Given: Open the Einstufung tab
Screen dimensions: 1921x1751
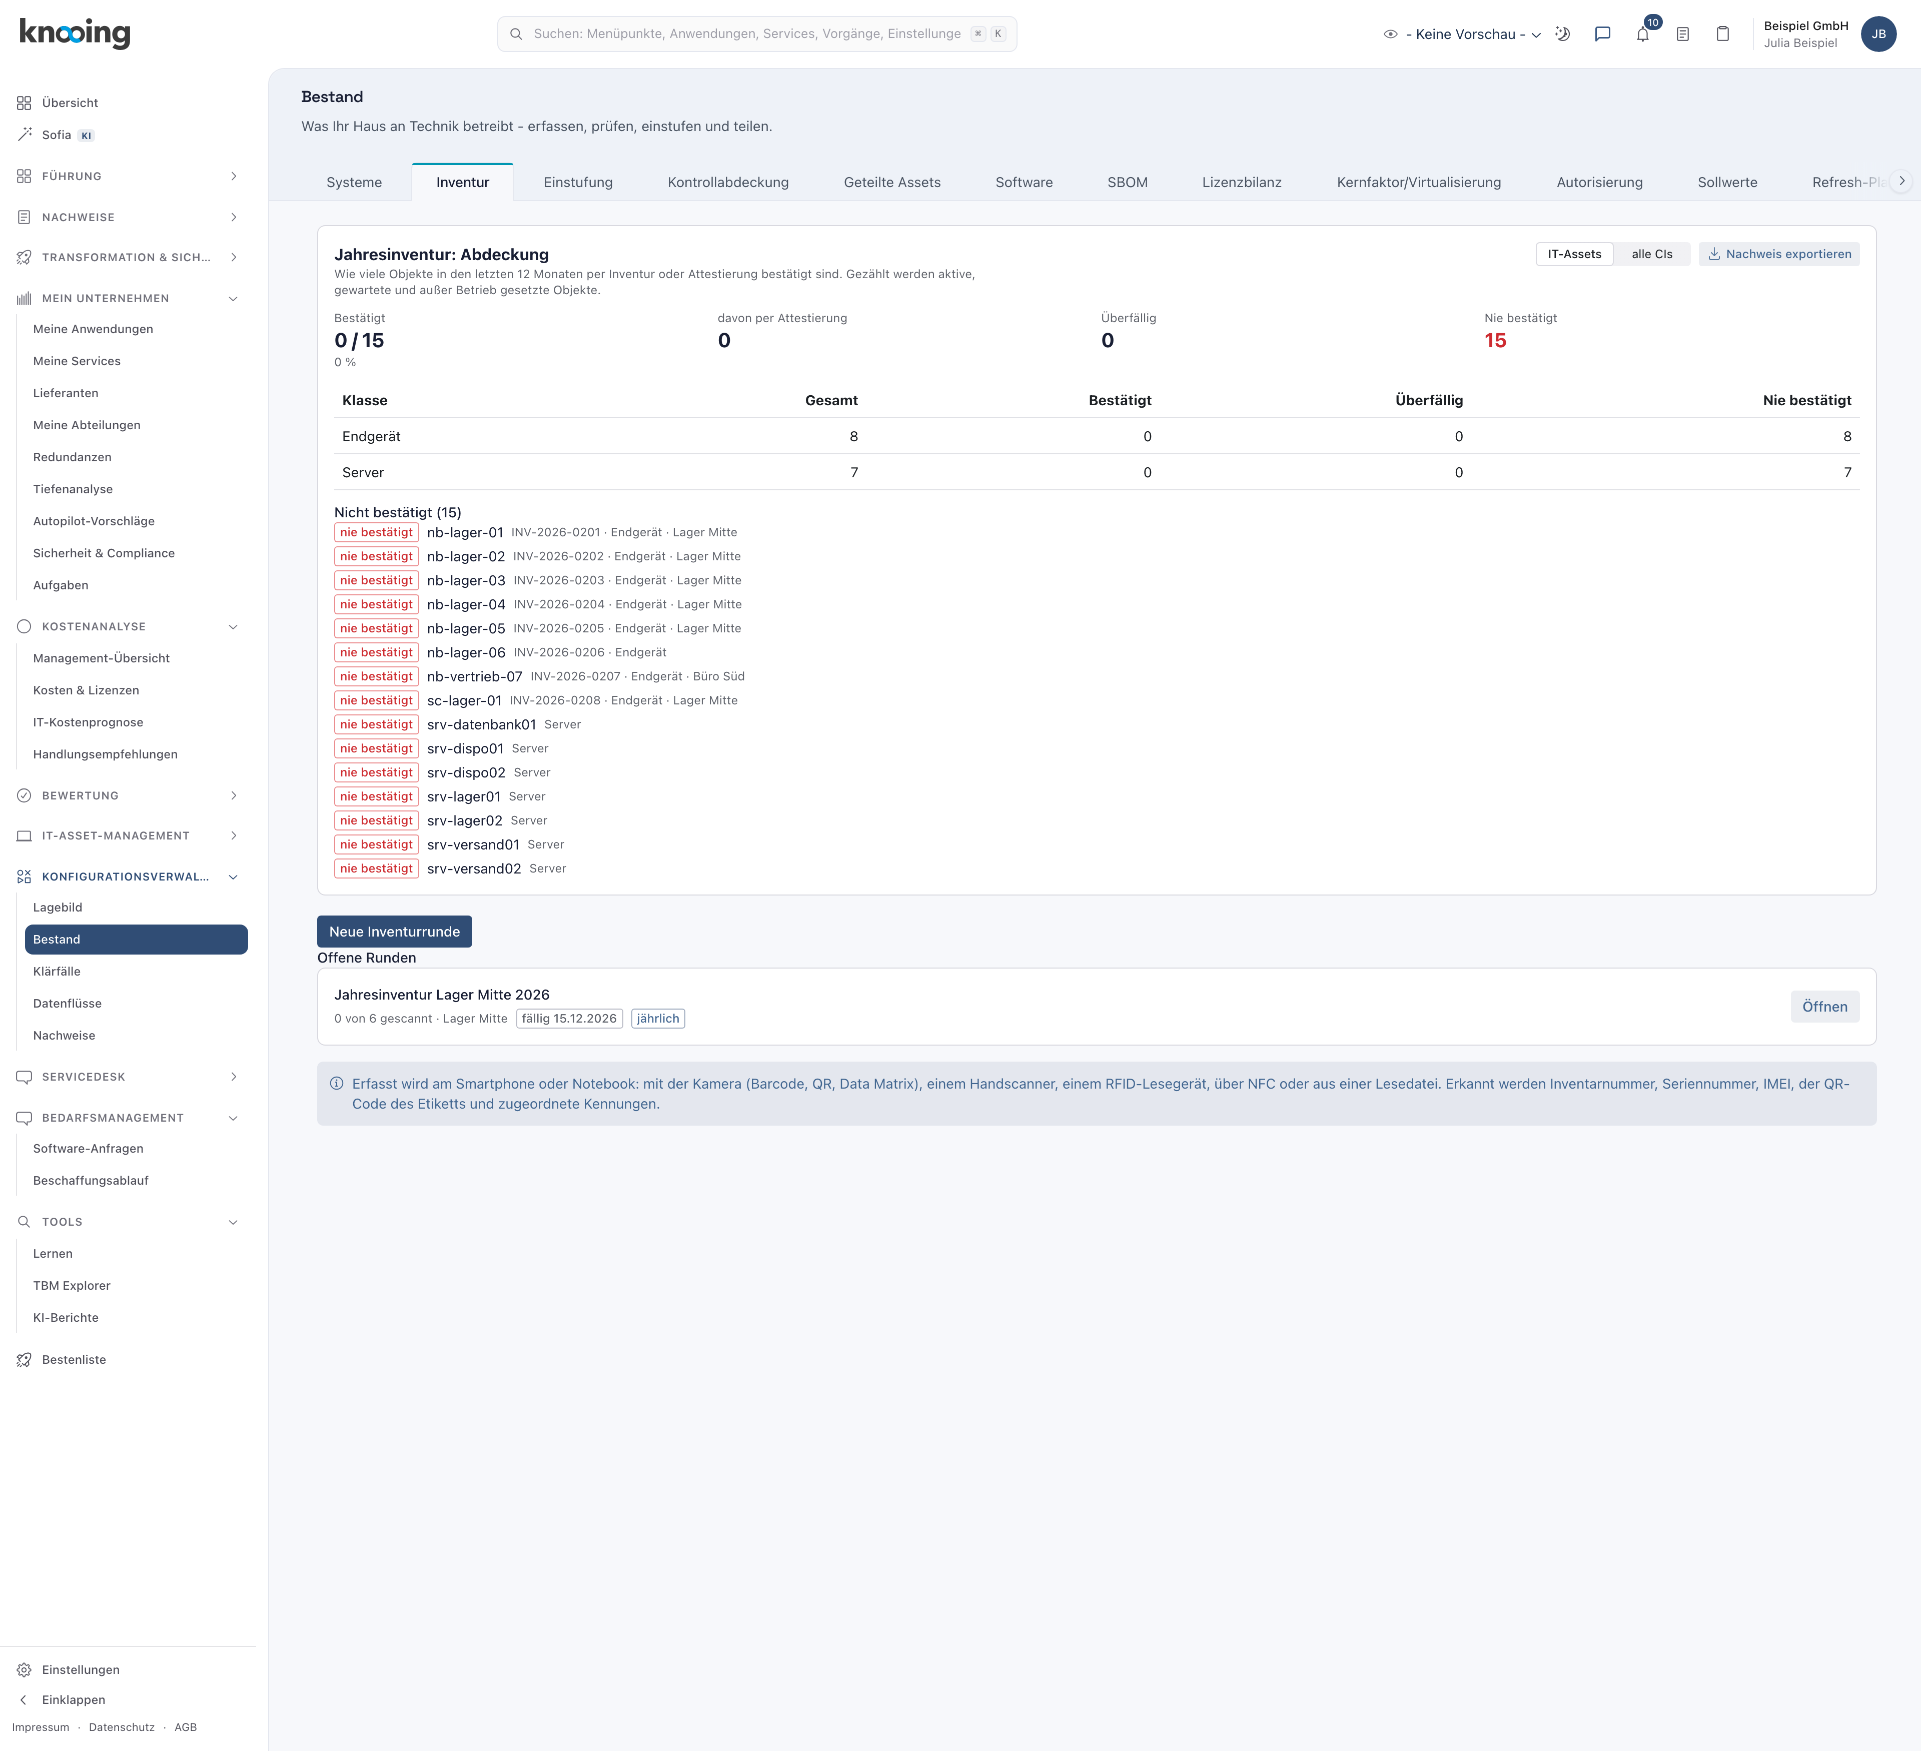Looking at the screenshot, I should click(x=577, y=182).
